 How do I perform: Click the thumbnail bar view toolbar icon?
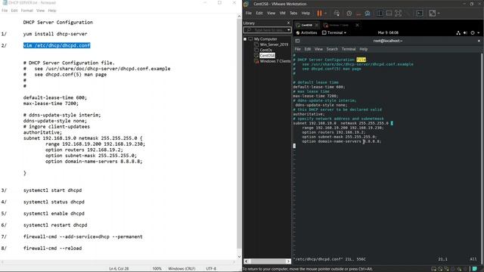coord(389,14)
